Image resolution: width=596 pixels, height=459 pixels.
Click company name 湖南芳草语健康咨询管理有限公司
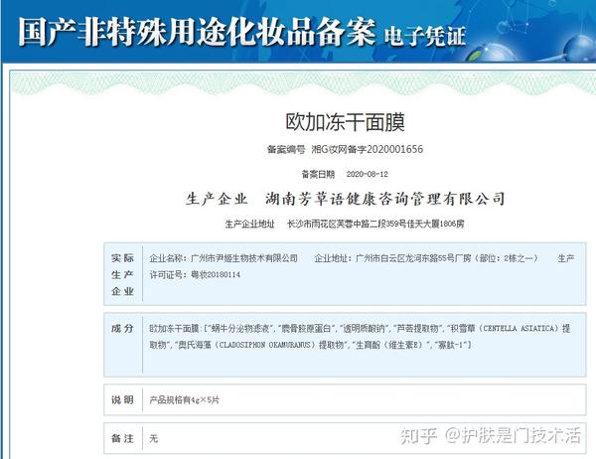[x=385, y=199]
